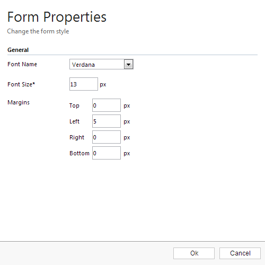Click the px unit beside Font Size
This screenshot has width=265, height=265.
coord(103,85)
